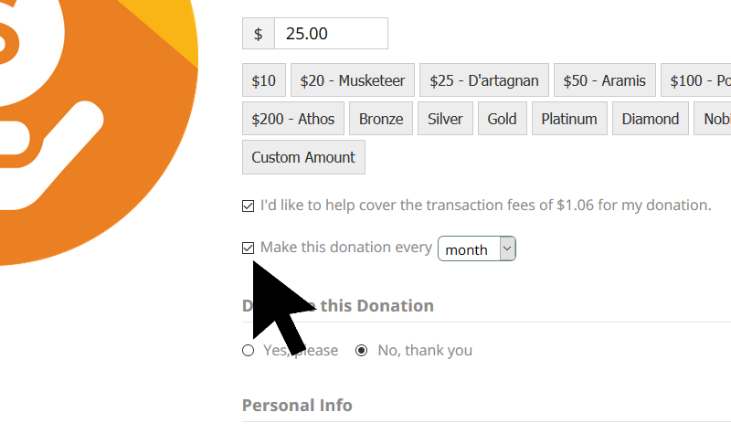The image size is (731, 433).
Task: Select the Gold donation tier
Action: pyautogui.click(x=502, y=119)
